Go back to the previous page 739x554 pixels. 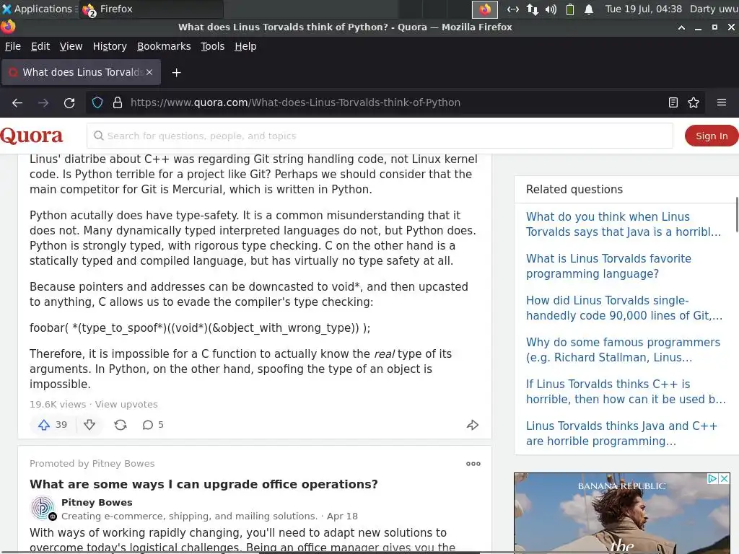click(17, 102)
